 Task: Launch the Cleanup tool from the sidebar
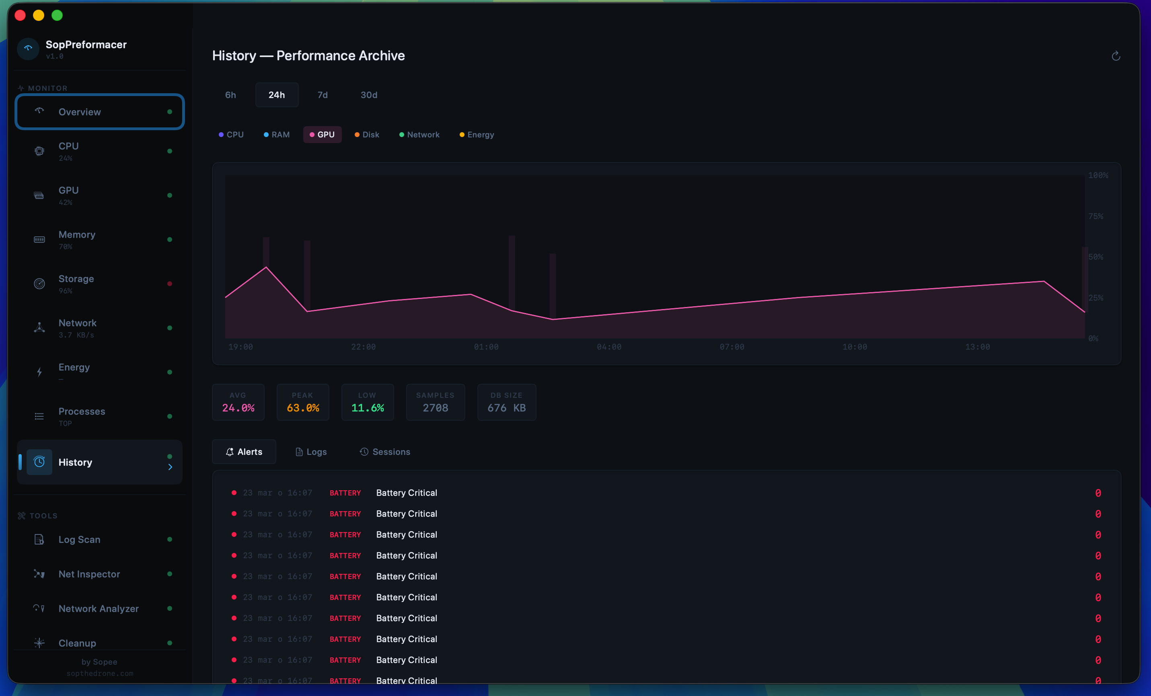coord(77,643)
